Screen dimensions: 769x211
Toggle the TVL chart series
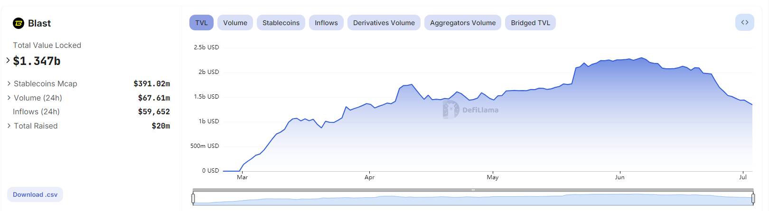201,22
